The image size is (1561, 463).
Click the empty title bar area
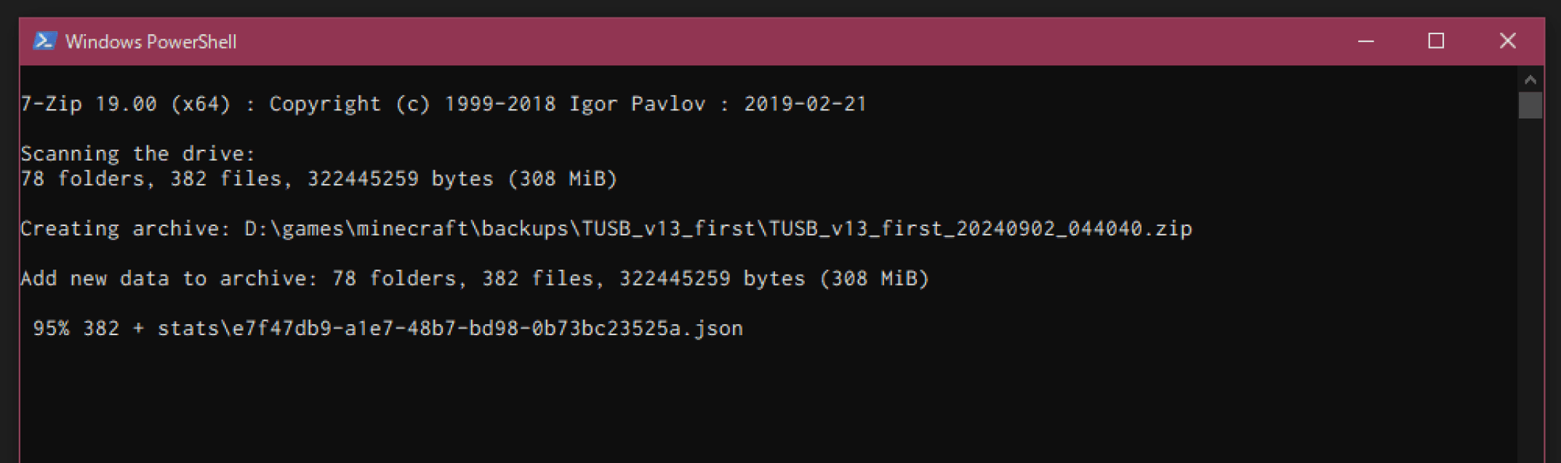pos(727,41)
